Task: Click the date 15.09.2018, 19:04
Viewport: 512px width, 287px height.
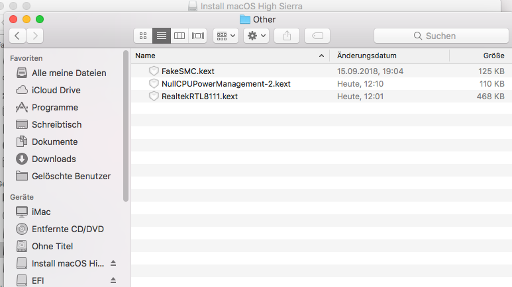Action: tap(370, 71)
